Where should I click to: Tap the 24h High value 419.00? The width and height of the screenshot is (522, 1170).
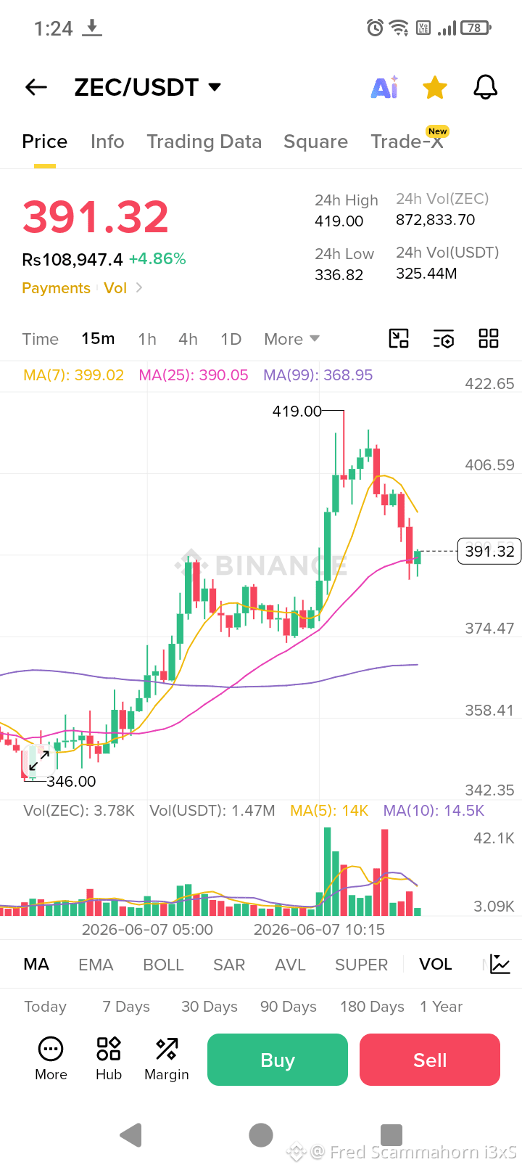click(x=339, y=221)
